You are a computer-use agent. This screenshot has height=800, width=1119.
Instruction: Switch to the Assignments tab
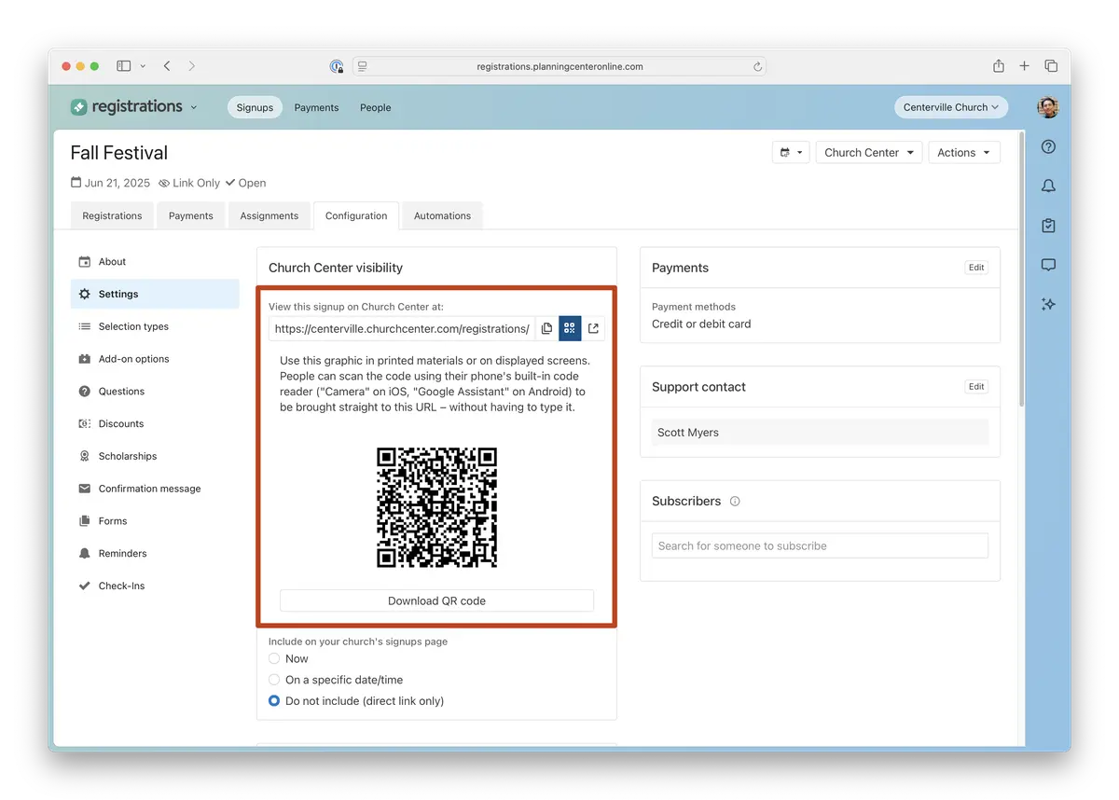pyautogui.click(x=269, y=215)
